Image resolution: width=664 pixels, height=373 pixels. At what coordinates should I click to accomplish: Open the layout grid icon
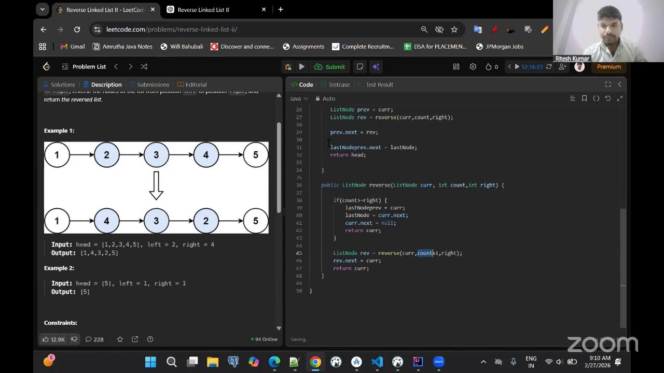(x=456, y=66)
